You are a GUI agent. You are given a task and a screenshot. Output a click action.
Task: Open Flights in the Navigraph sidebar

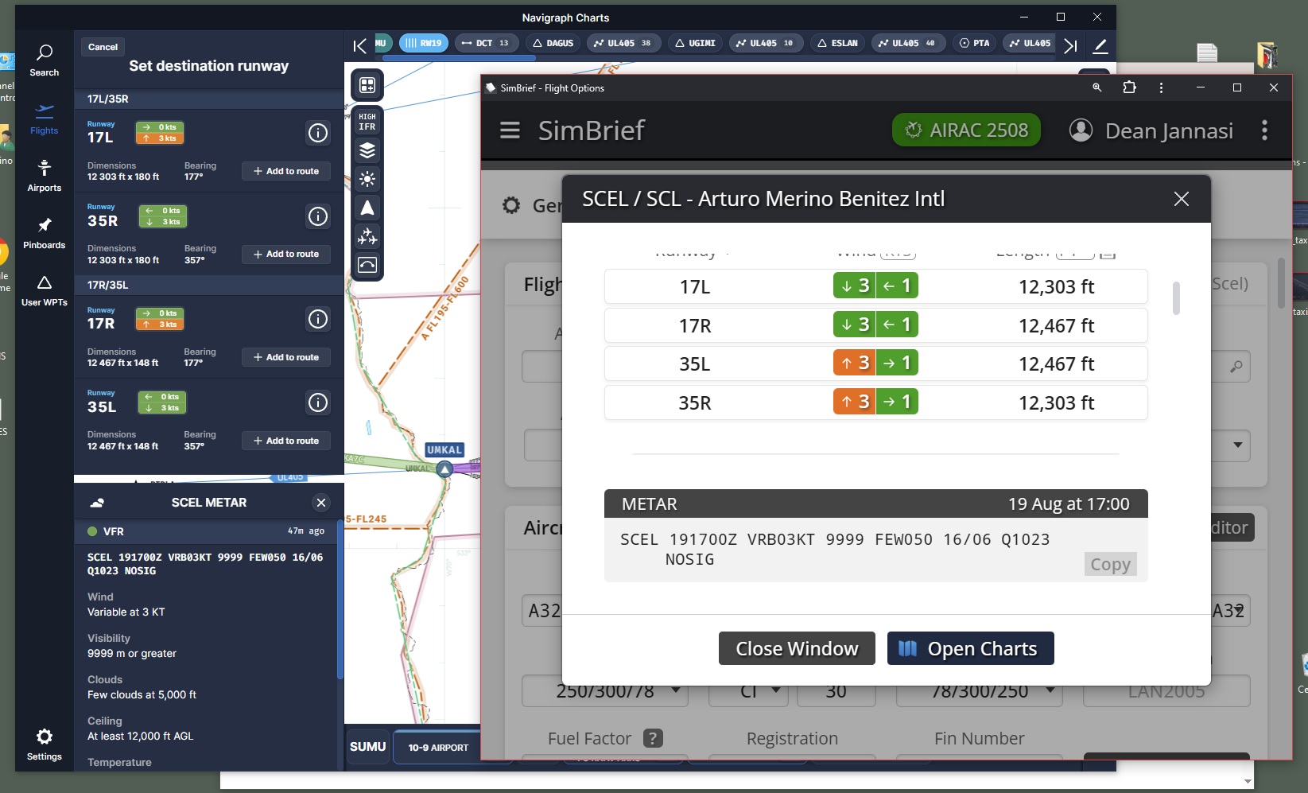pos(45,119)
